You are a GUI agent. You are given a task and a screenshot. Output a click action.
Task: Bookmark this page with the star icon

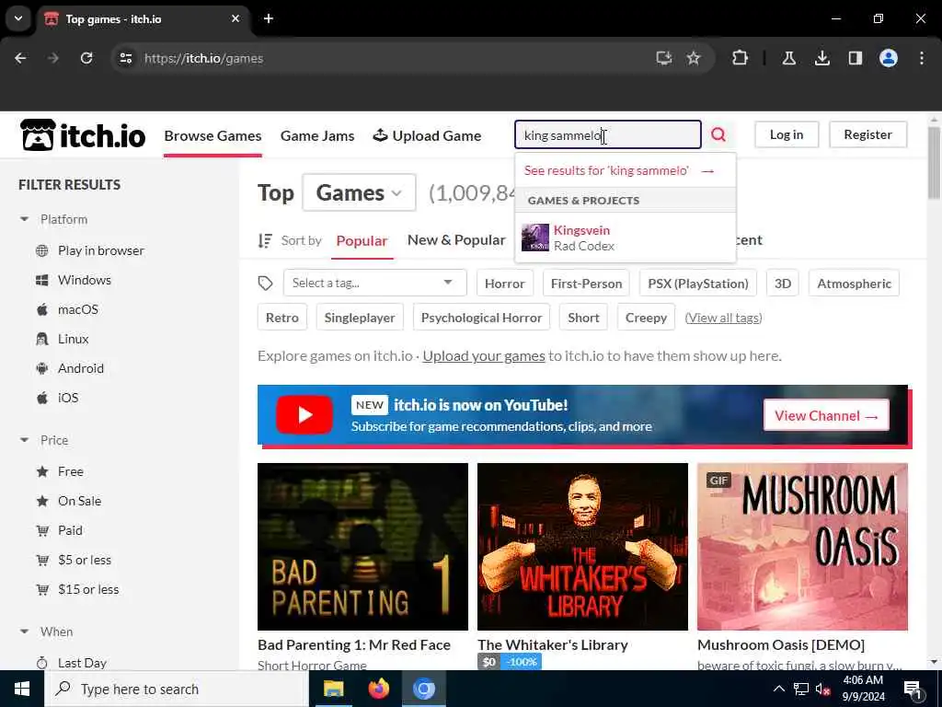click(x=694, y=58)
